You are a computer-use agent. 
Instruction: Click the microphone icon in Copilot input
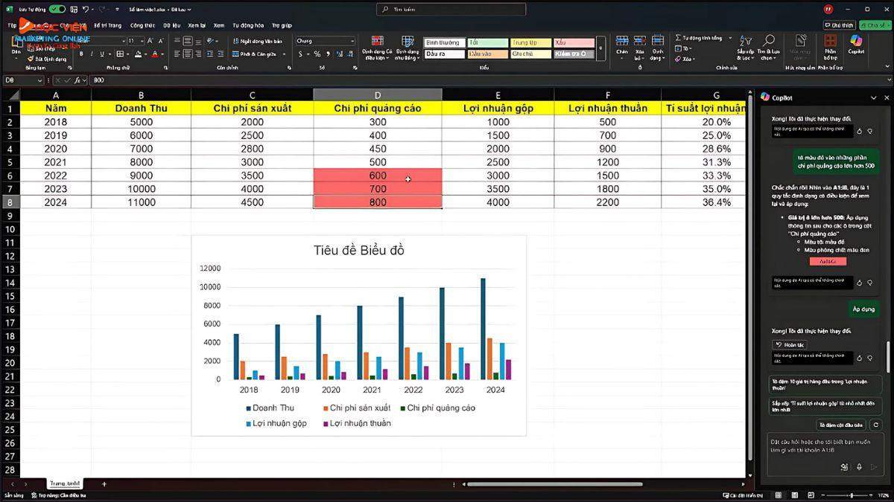point(859,467)
